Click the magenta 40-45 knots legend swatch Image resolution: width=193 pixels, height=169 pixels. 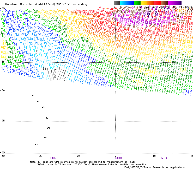click(x=171, y=3)
